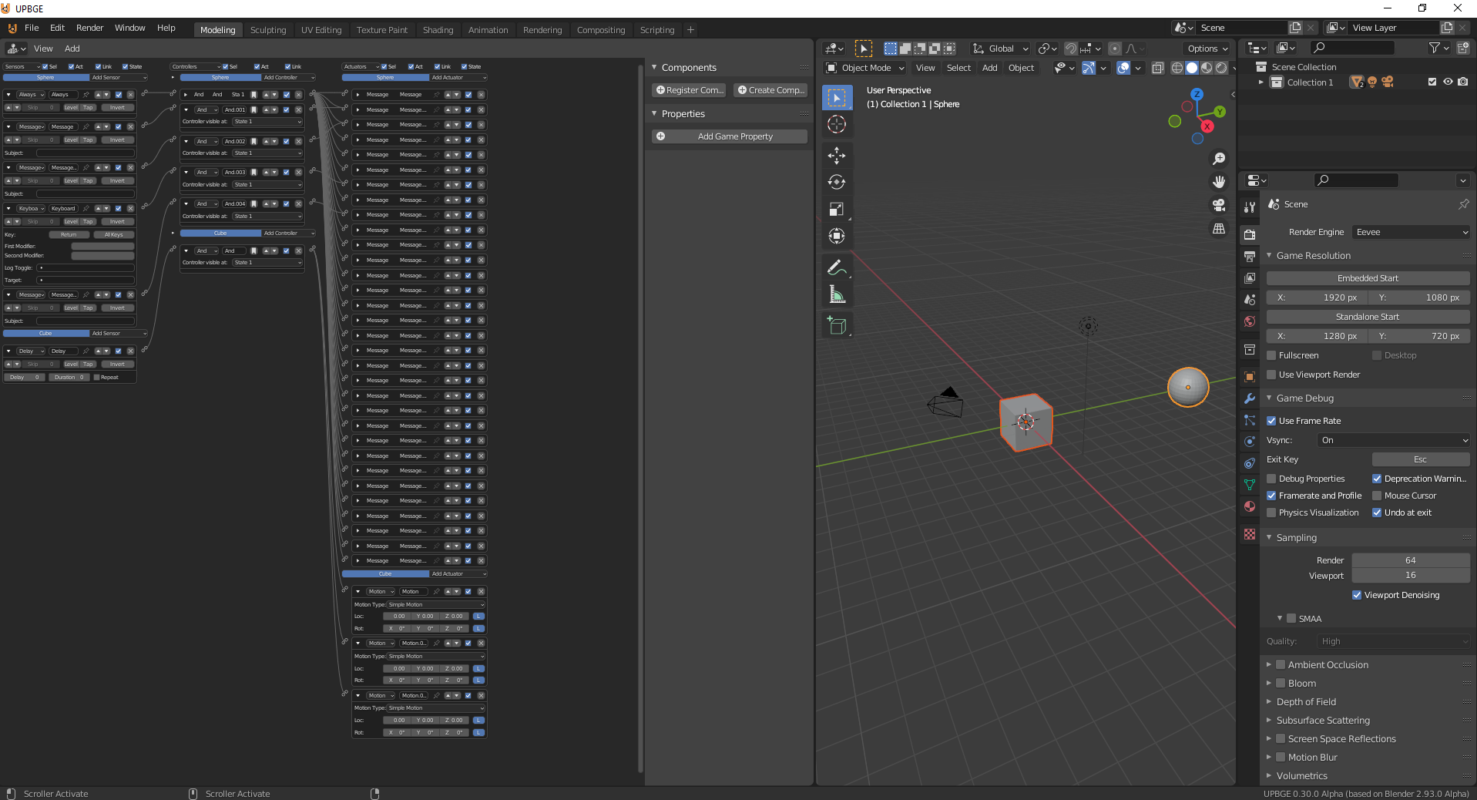Expand the Ambient Occlusion section
The width and height of the screenshot is (1477, 800).
(1270, 664)
